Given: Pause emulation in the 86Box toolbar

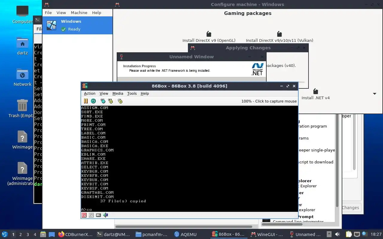Looking at the screenshot, I should pyautogui.click(x=86, y=101).
